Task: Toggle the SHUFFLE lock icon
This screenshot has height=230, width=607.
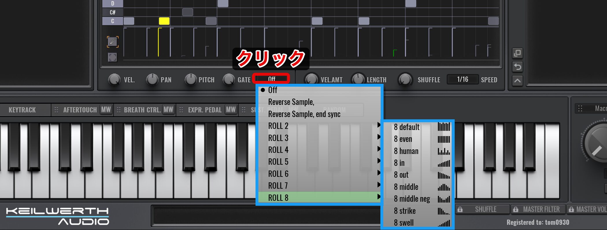Action: tap(460, 209)
